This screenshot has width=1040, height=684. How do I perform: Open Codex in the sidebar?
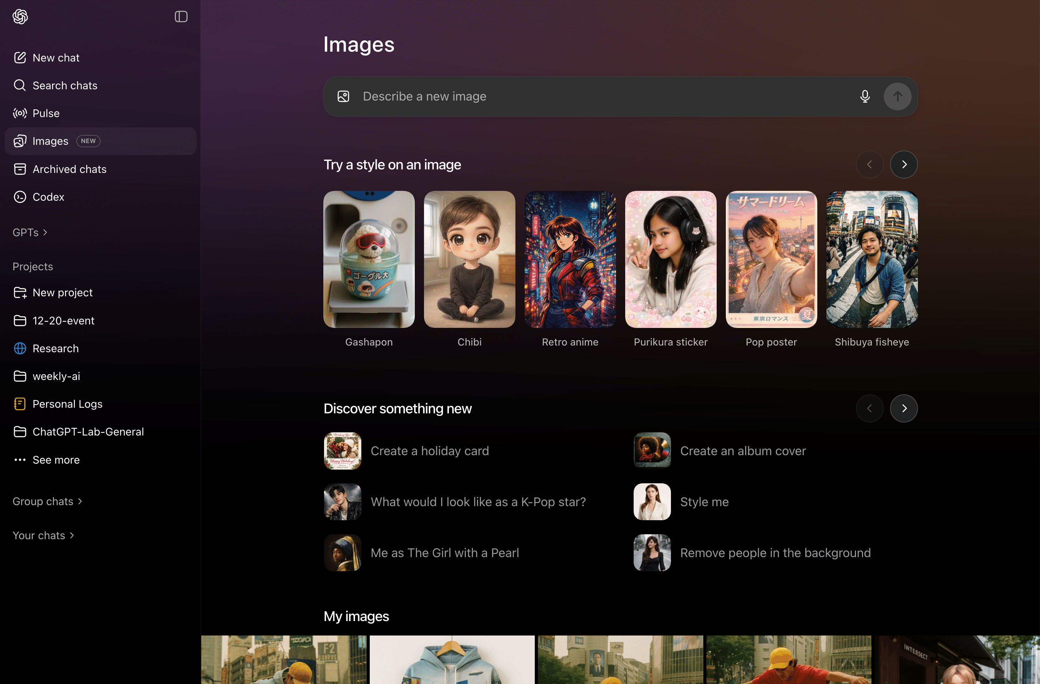(x=48, y=197)
